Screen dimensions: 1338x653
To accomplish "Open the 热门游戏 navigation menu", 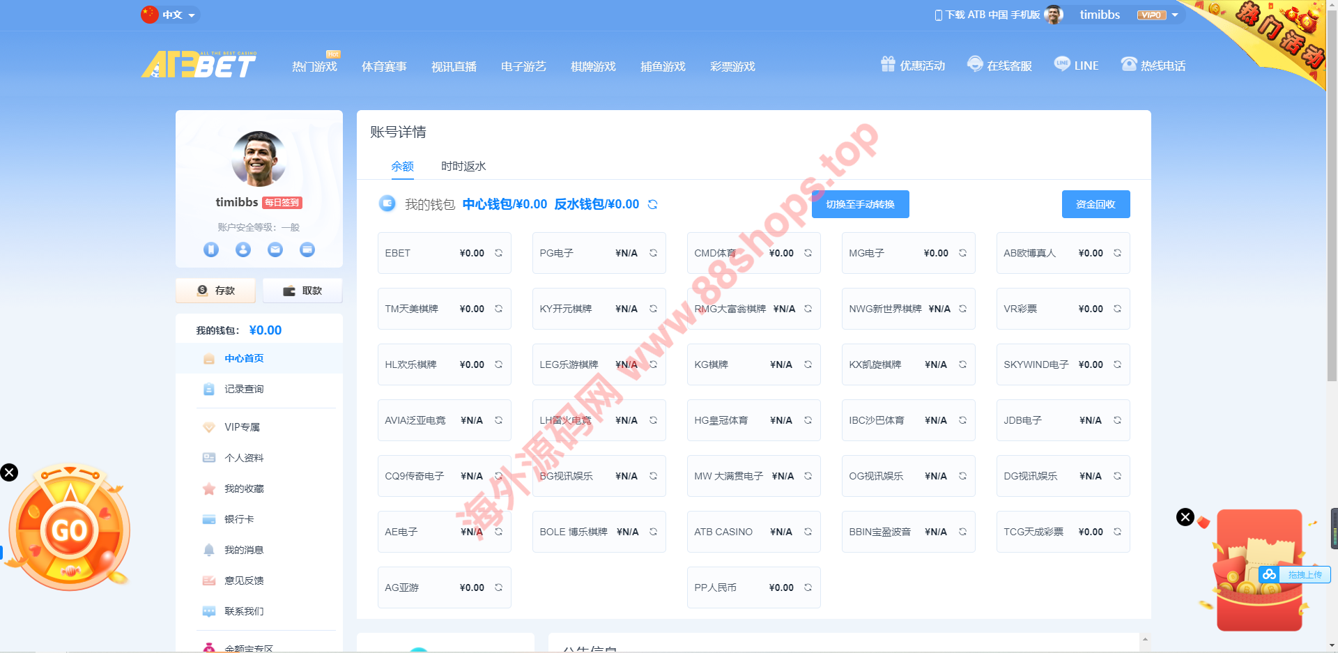I will coord(314,66).
